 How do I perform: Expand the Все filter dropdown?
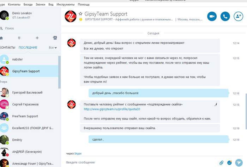[53, 48]
